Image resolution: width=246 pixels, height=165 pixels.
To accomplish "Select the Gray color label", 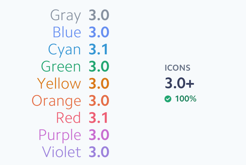I will point(66,15).
